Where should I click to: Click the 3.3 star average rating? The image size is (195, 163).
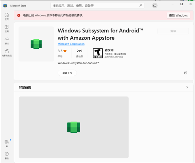(62, 51)
